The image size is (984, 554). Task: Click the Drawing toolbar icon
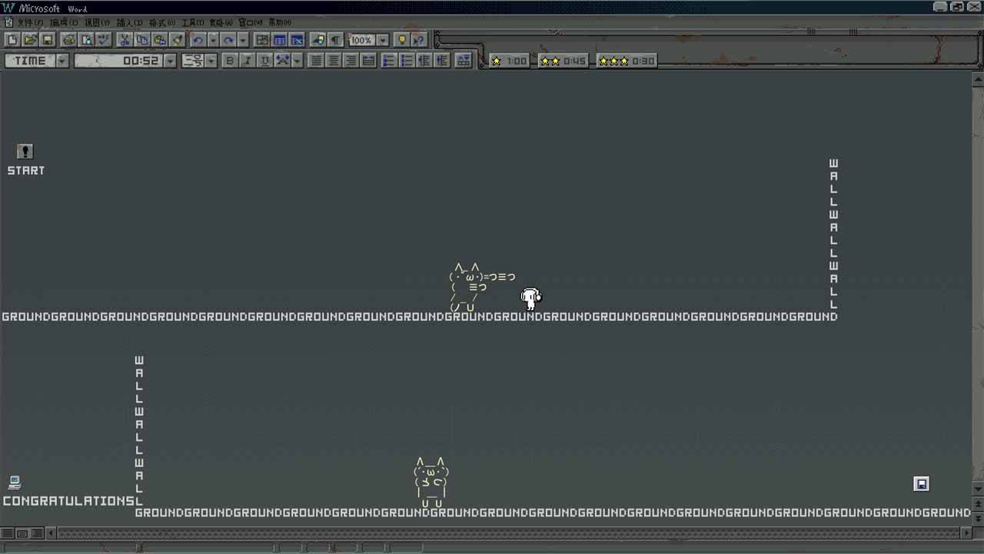(318, 40)
